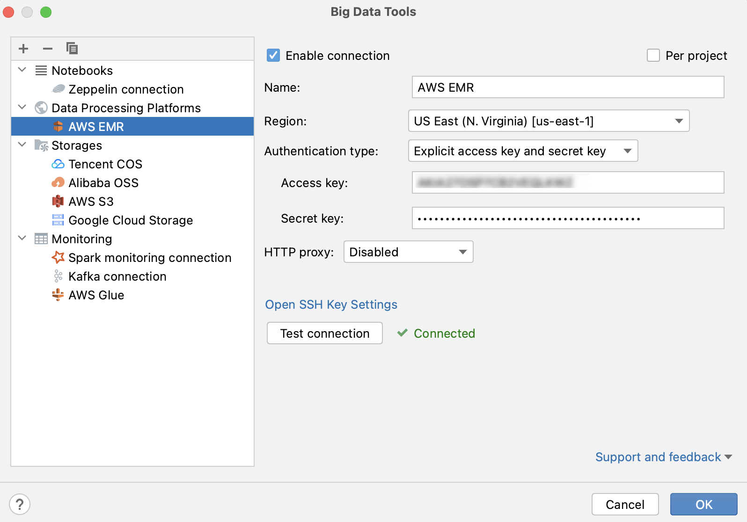747x522 pixels.
Task: Click the Connected status text
Action: tap(445, 333)
